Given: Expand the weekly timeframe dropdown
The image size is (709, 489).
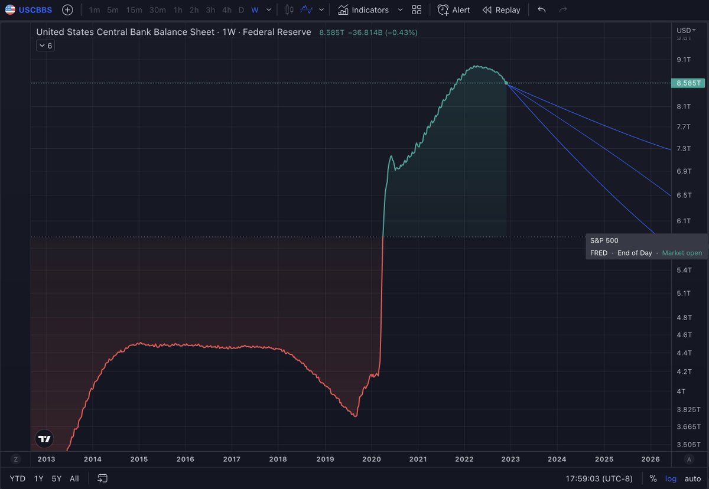Looking at the screenshot, I should click(269, 10).
